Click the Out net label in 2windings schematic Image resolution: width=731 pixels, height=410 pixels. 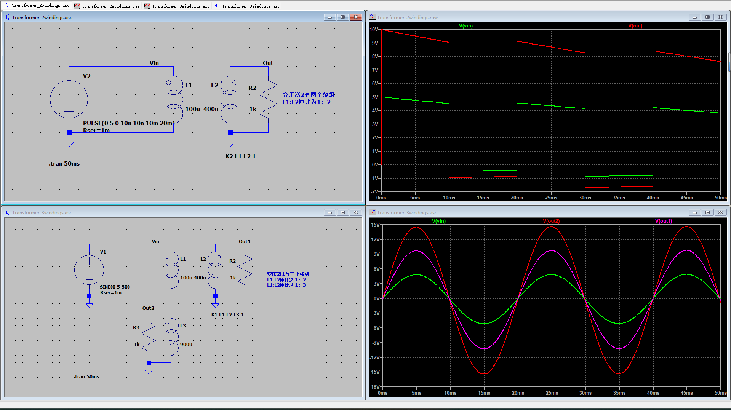coord(268,63)
